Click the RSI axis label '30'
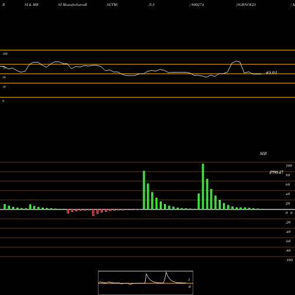Screen dimensions: 295x295 4,87
